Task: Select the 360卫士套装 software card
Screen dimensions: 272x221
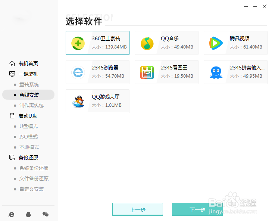Action: 97,43
